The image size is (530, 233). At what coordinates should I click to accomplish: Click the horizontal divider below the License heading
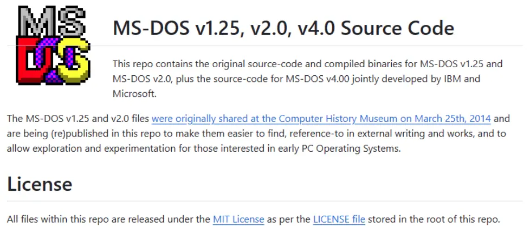click(264, 201)
